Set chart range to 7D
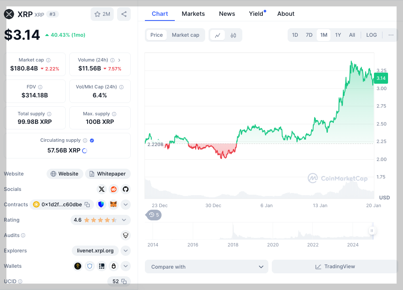The image size is (403, 290). pyautogui.click(x=309, y=35)
